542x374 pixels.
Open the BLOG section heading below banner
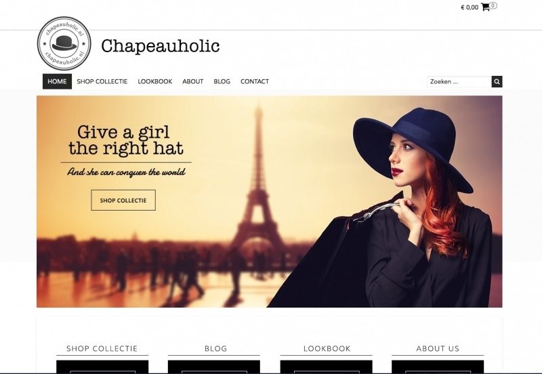[x=215, y=348]
